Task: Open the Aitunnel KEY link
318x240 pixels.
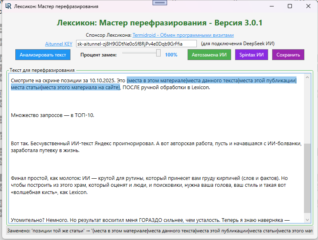Action: [x=59, y=44]
